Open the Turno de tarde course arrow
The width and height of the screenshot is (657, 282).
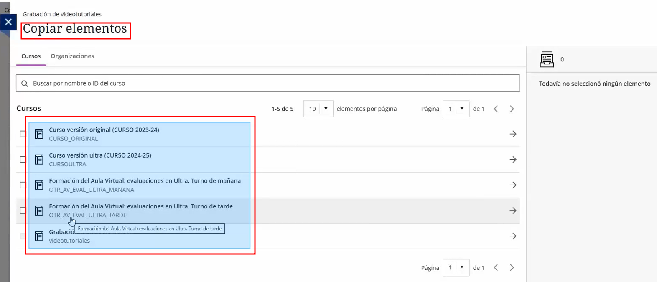point(513,211)
